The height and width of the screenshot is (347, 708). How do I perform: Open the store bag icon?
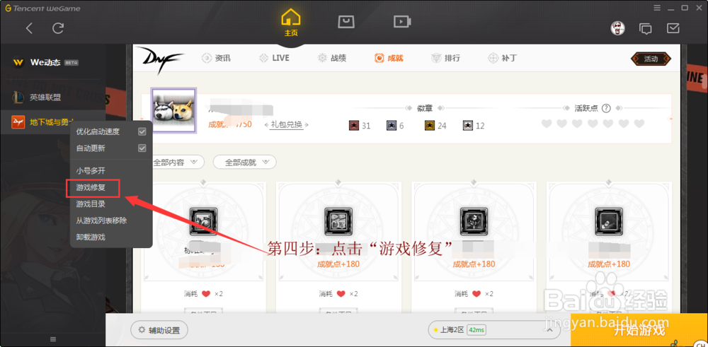point(345,22)
